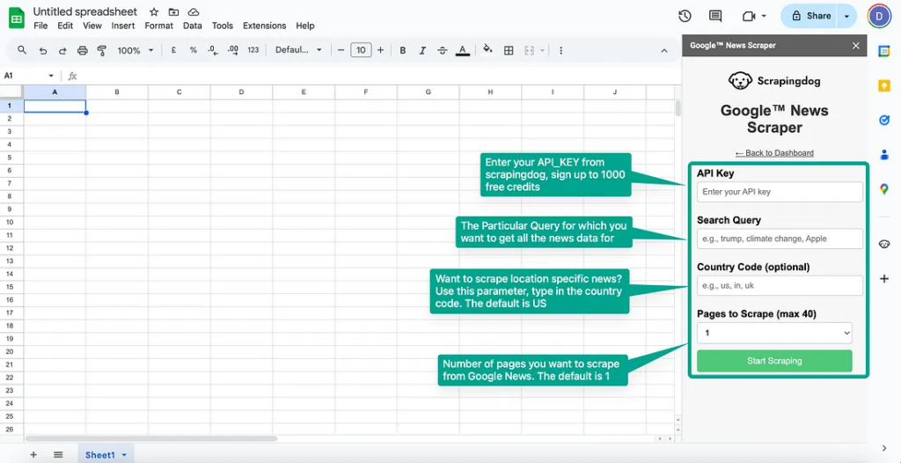Click the undo arrow icon
Screen dimensions: 901x463
click(x=42, y=51)
